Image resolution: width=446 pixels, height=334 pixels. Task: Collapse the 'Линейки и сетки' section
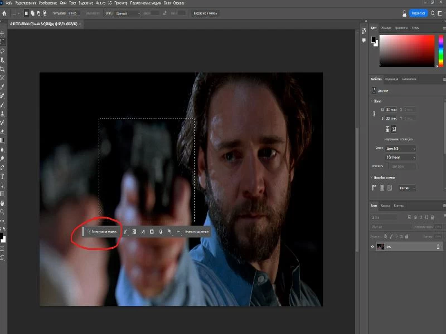pos(372,178)
